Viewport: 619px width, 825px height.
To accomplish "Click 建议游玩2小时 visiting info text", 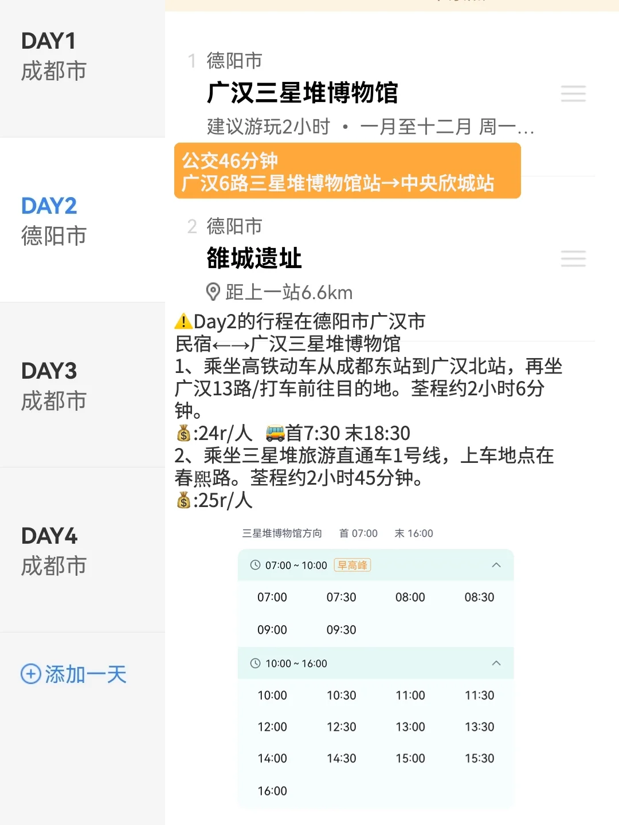I will click(268, 127).
